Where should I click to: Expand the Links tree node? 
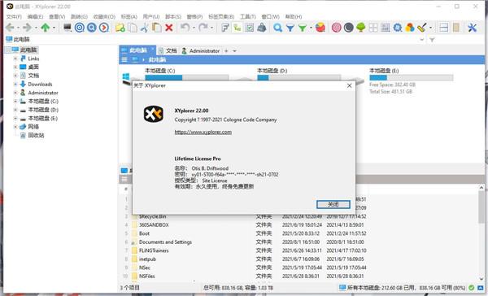pyautogui.click(x=15, y=59)
